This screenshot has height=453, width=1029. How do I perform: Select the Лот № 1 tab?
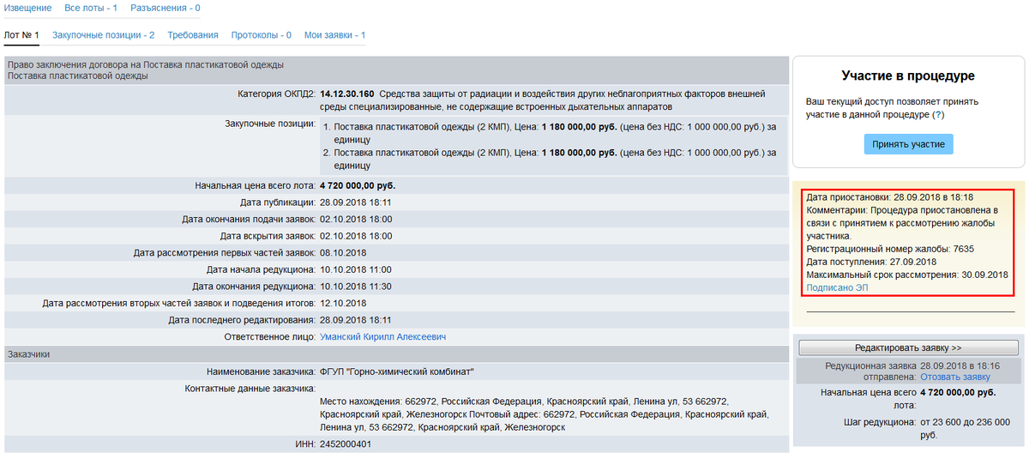(x=21, y=35)
